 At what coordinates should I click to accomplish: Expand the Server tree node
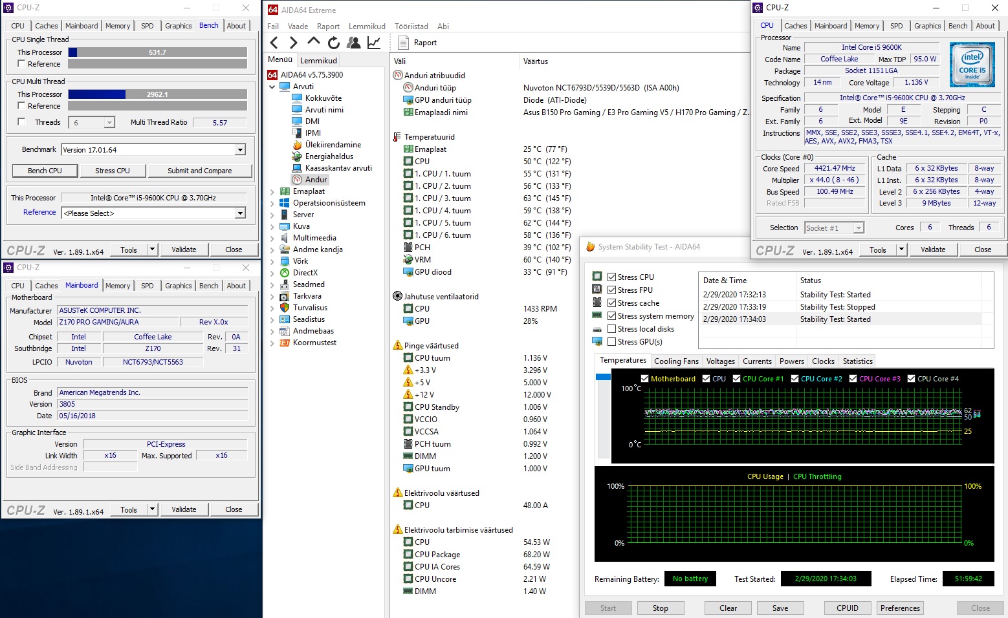272,215
